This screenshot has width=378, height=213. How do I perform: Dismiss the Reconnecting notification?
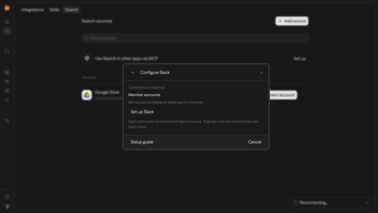tap(367, 203)
